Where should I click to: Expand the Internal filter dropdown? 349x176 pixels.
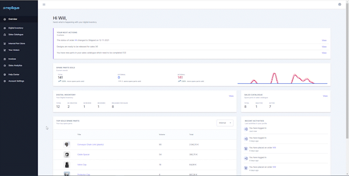[x=225, y=123]
